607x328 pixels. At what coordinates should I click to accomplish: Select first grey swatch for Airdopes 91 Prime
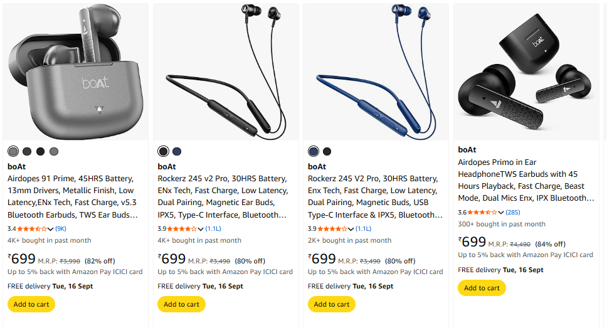coord(13,151)
